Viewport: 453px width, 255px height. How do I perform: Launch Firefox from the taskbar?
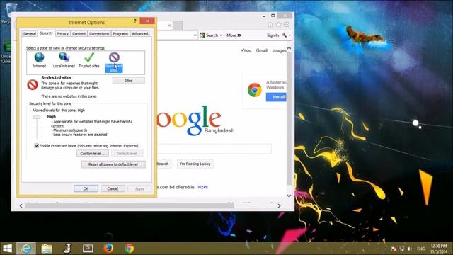[108, 249]
